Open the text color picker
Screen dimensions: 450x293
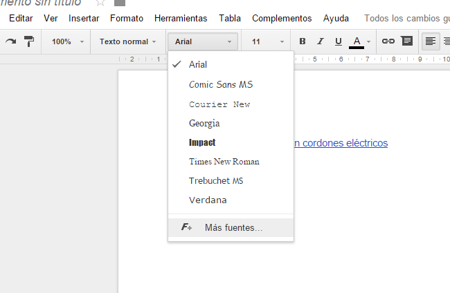click(357, 41)
